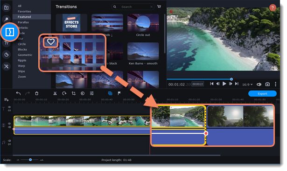Open the effects store cart icon
Viewport: 287px width, 171px height.
pyautogui.click(x=159, y=7)
